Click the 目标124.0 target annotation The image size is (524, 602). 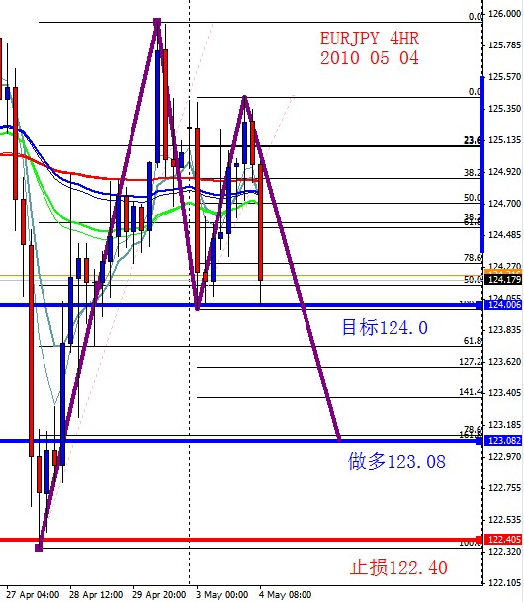pos(385,328)
